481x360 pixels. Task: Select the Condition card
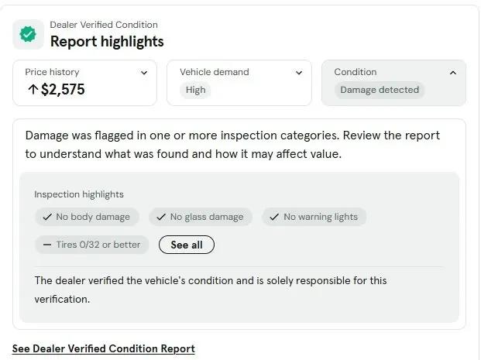click(394, 83)
